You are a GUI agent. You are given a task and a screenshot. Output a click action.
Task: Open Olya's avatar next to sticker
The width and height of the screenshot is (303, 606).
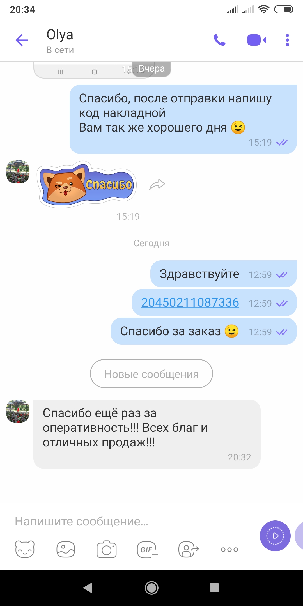tap(18, 172)
